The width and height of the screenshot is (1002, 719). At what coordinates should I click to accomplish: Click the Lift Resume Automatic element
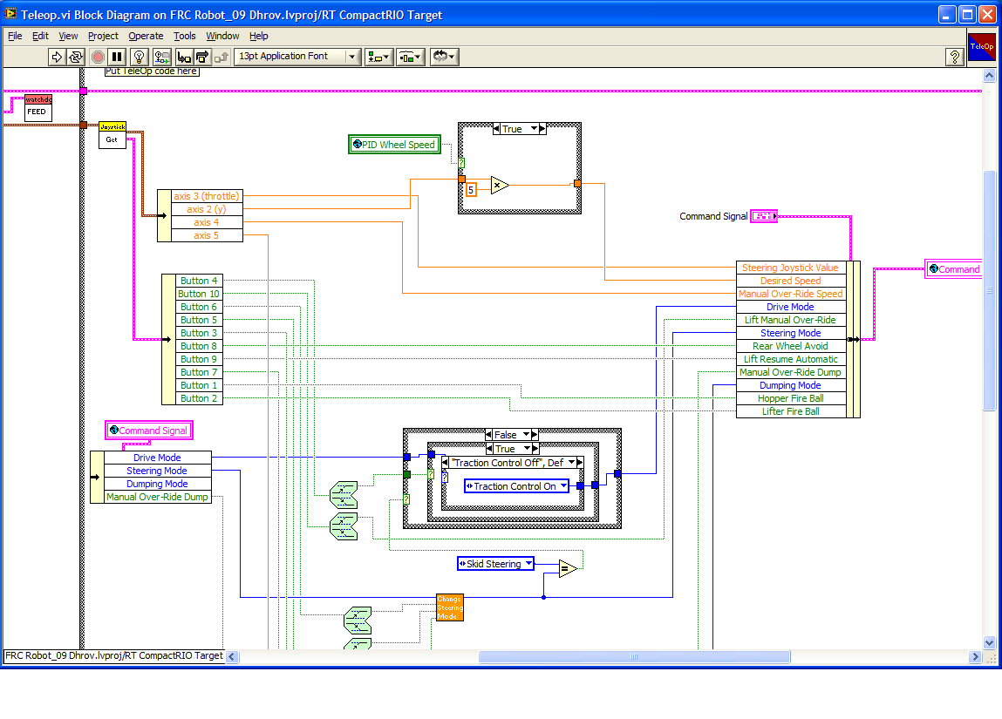[x=791, y=359]
